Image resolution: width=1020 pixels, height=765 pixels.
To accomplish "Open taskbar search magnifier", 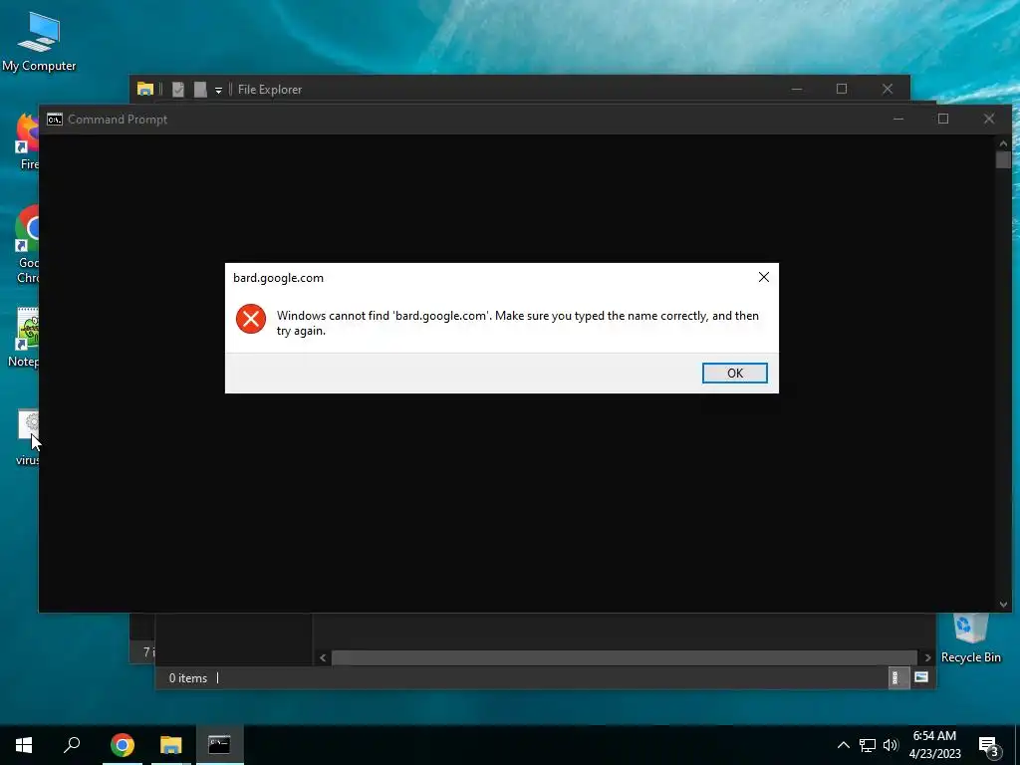I will [72, 745].
